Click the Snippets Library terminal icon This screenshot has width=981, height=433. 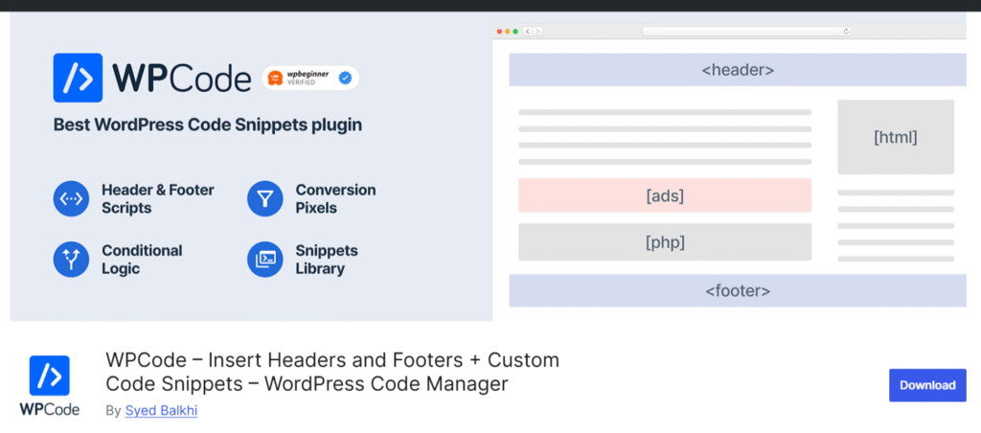click(265, 260)
